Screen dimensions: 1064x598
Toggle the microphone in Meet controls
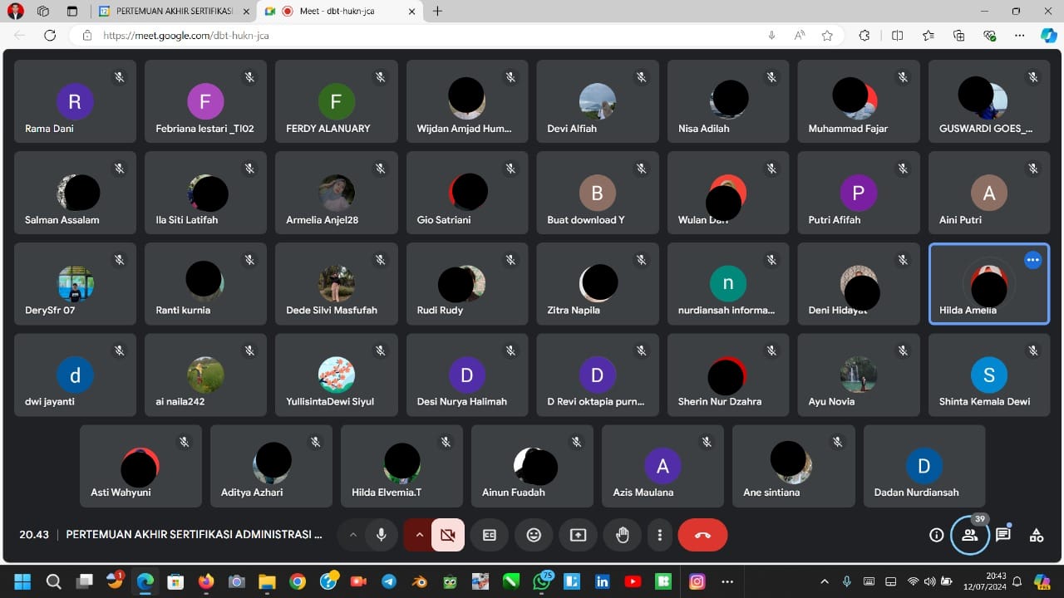point(382,536)
